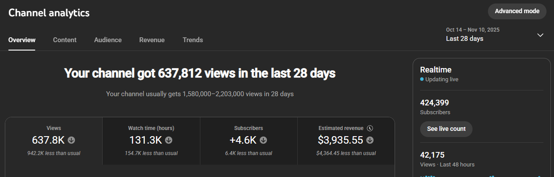The width and height of the screenshot is (554, 177).
Task: Click the down-arrow icon beside +4.6K subscribers
Action: tap(263, 141)
